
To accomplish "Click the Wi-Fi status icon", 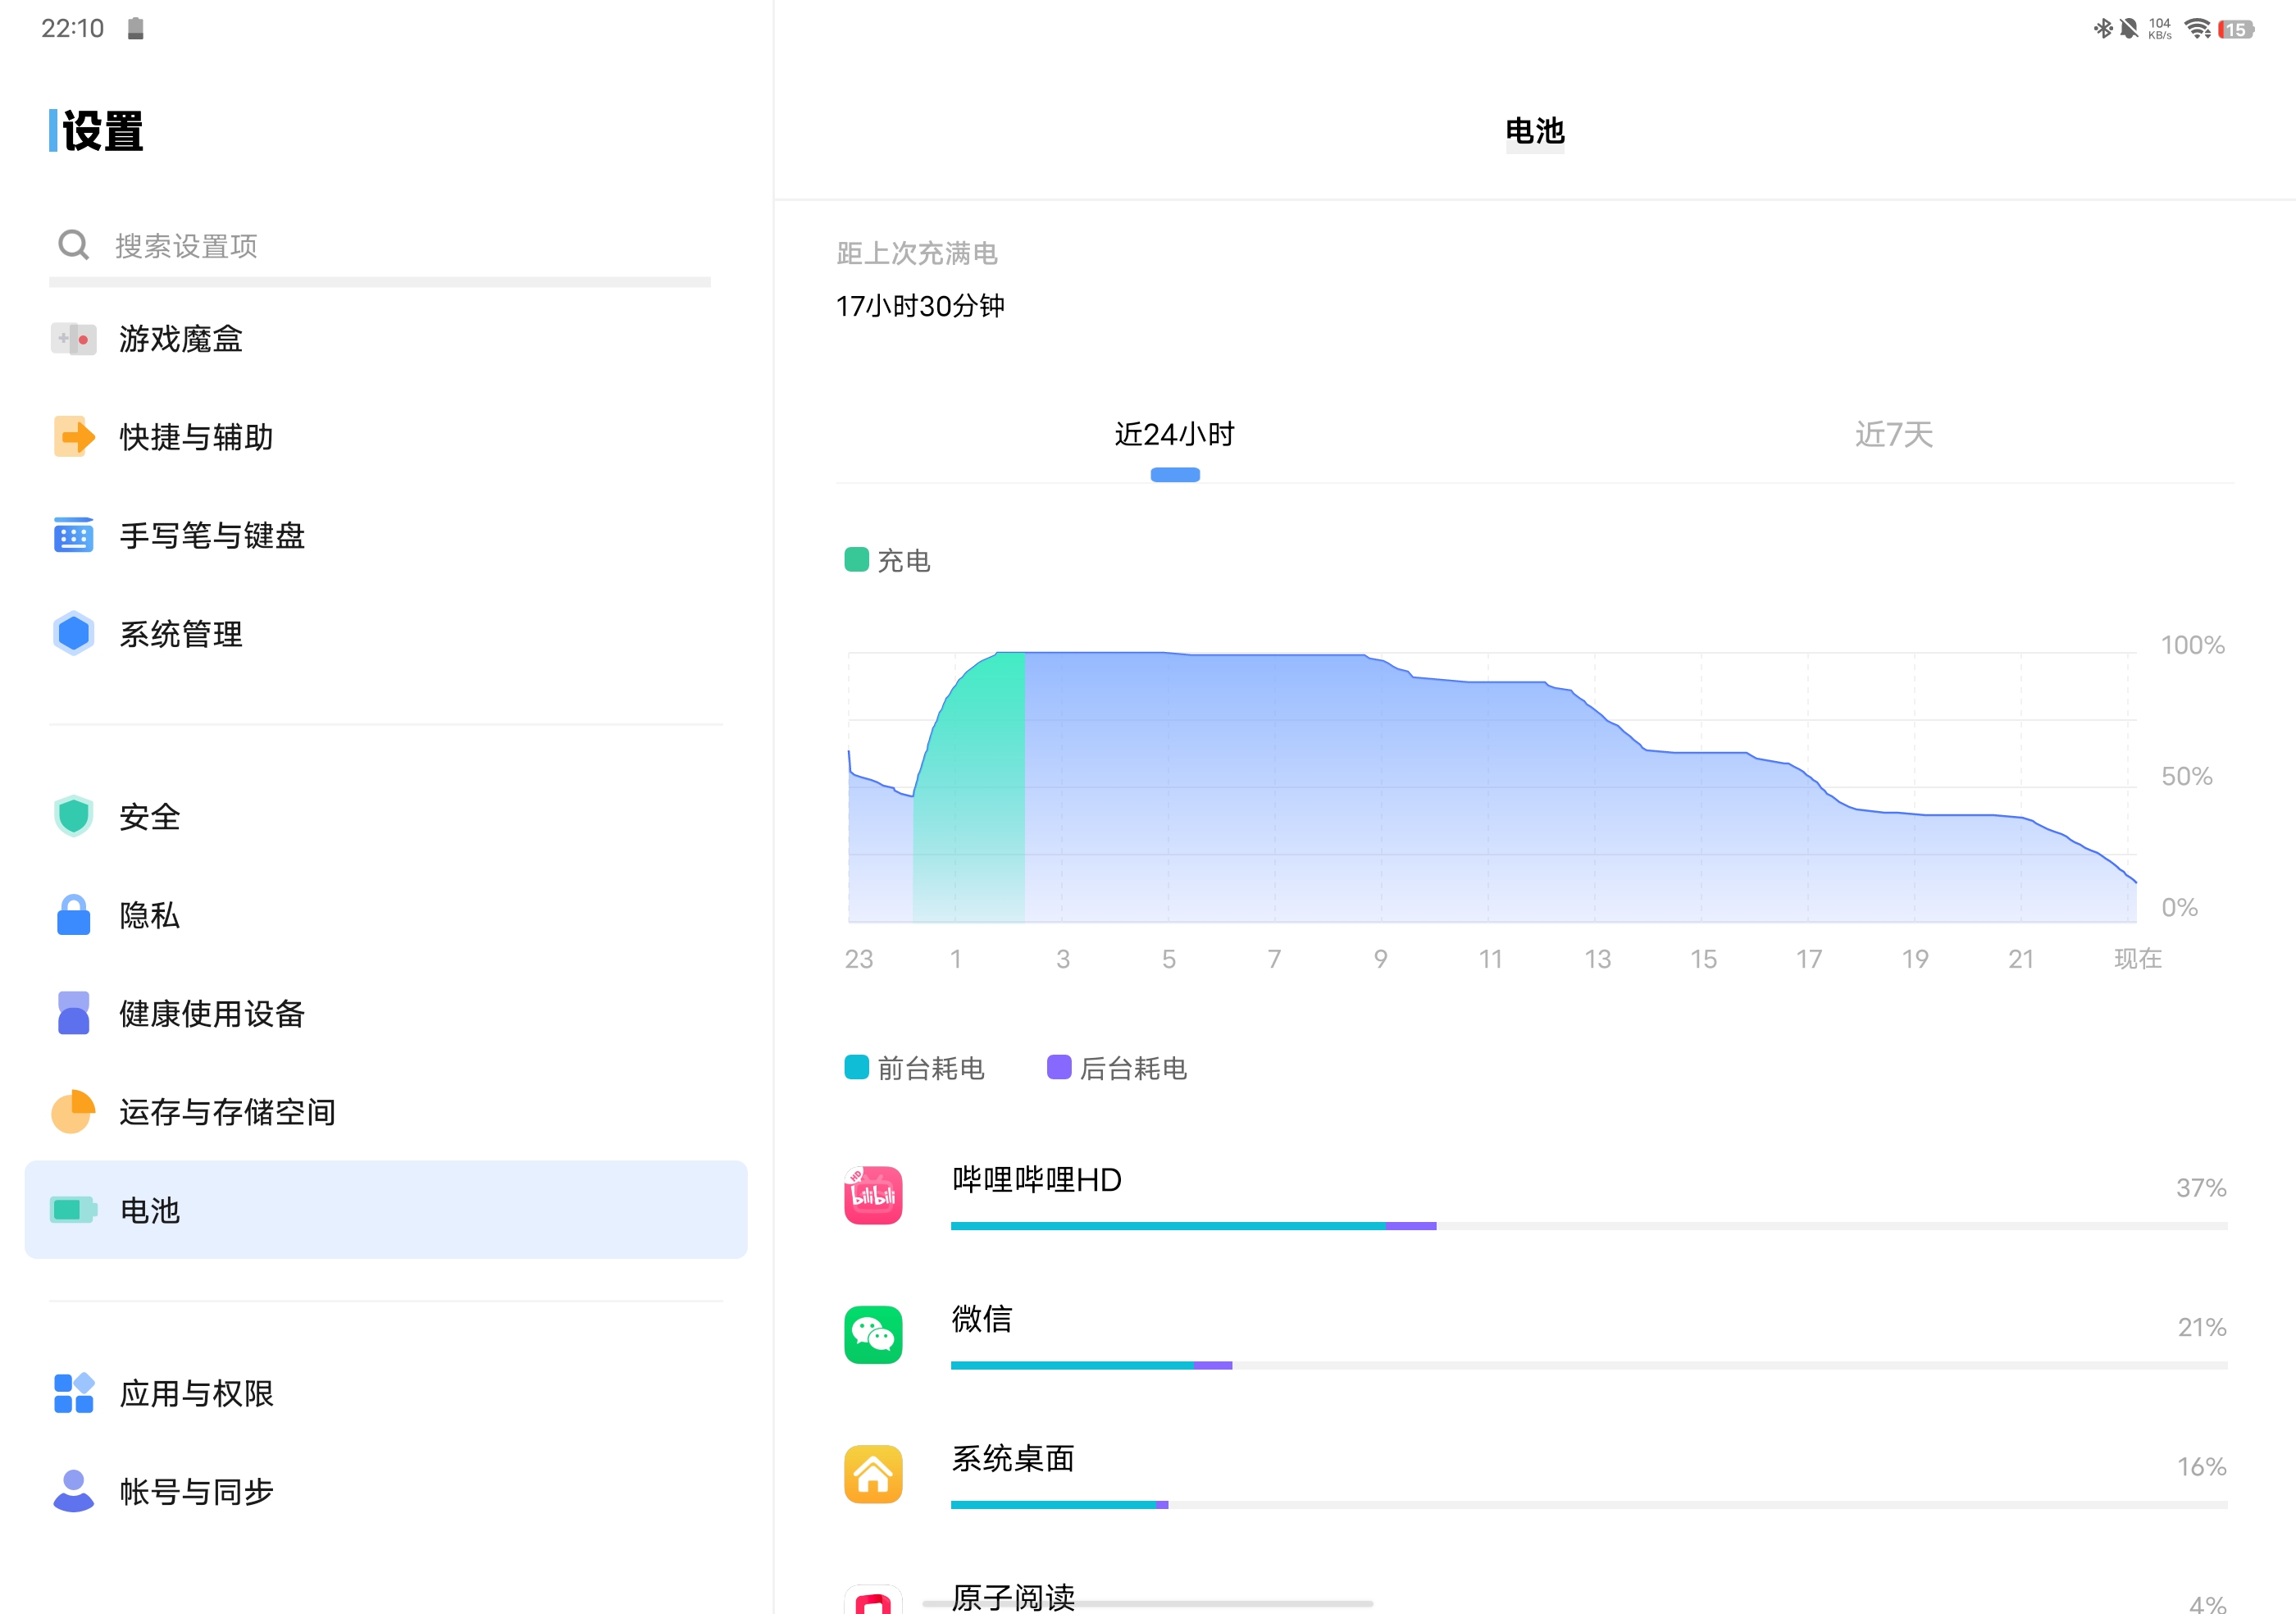I will tap(2198, 29).
